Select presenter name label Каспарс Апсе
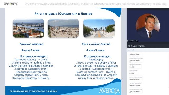The height and width of the screenshot is (95, 169). 133,41
